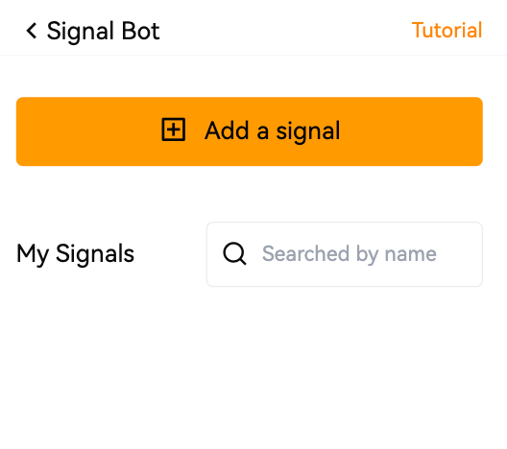Click the search placeholder text by name
Screen dimensions: 507x449
(x=350, y=254)
